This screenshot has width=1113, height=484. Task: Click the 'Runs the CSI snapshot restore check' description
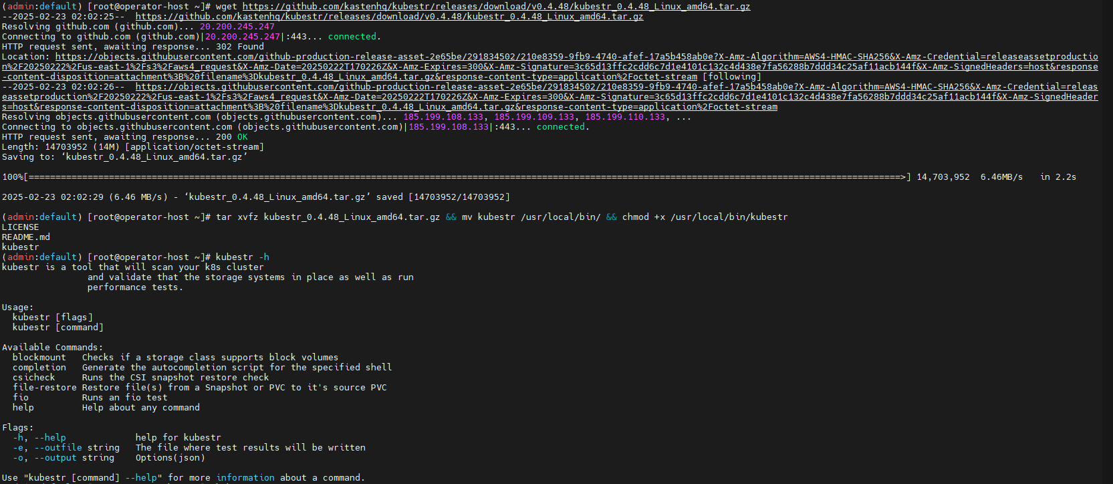point(176,378)
